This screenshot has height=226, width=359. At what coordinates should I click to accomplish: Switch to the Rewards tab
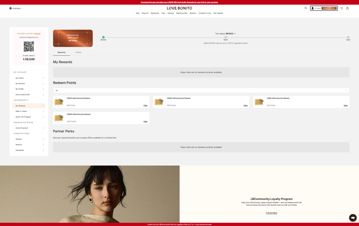[62, 52]
